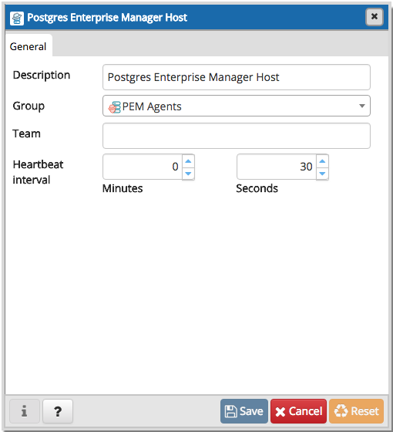This screenshot has width=393, height=432.
Task: Decrease Minutes with the down arrow
Action: click(x=188, y=174)
